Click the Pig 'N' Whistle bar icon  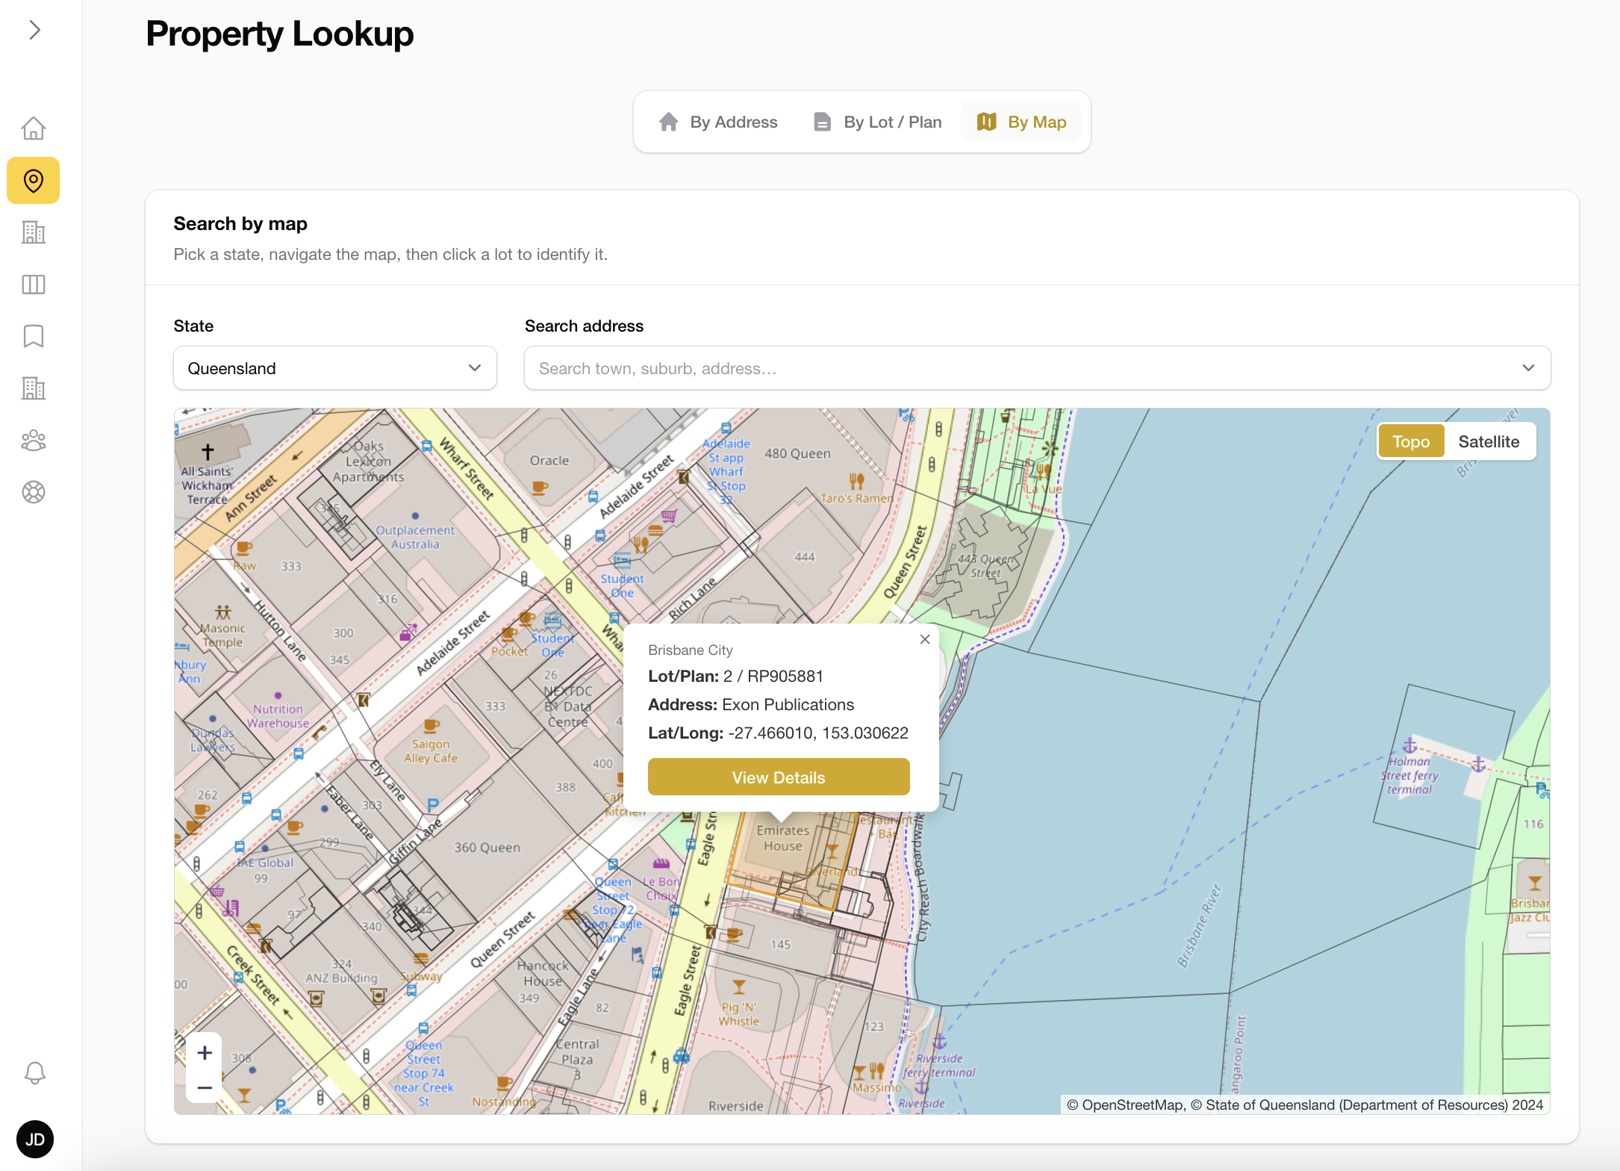738,987
